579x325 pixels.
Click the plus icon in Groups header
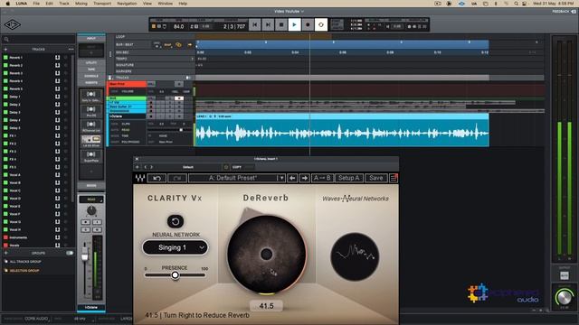(6, 253)
